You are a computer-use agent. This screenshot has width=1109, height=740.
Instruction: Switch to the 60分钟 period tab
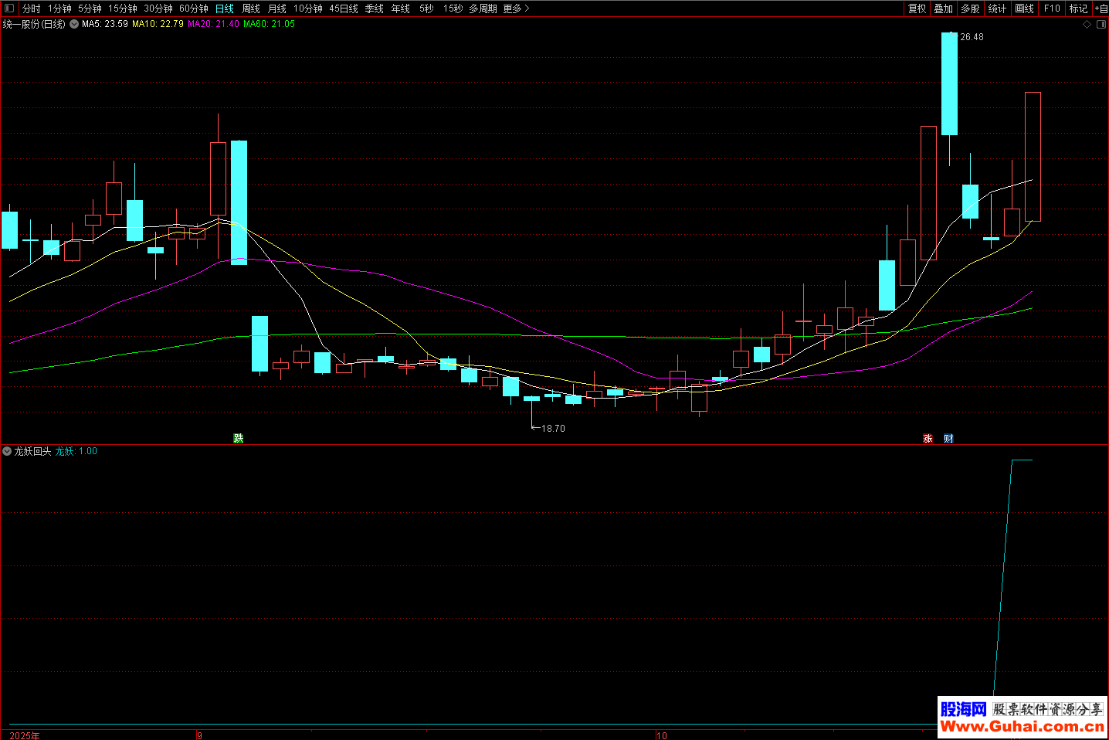click(x=193, y=8)
